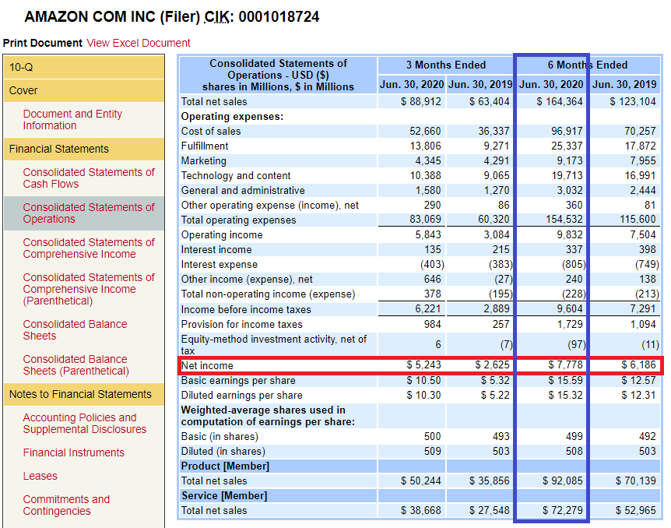Select Total operating expenses value 154,532

tap(564, 220)
